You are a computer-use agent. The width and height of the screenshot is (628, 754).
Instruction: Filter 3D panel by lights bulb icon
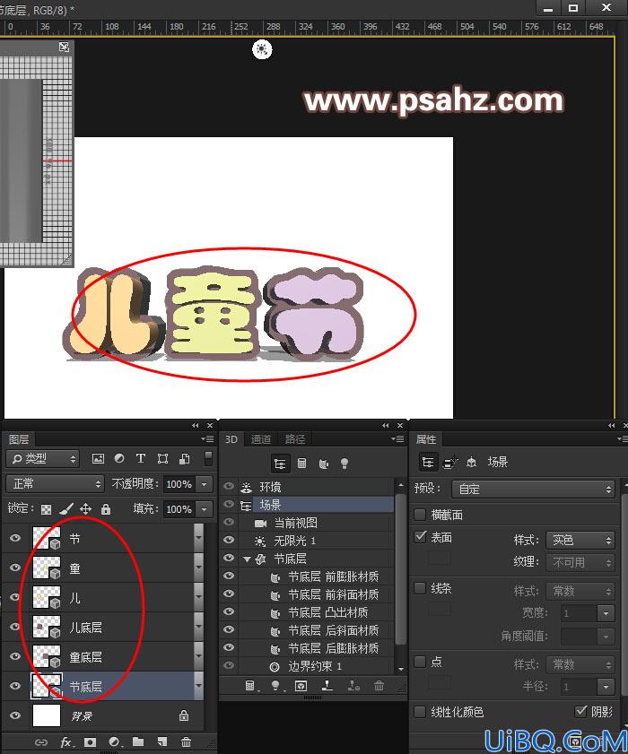click(345, 464)
